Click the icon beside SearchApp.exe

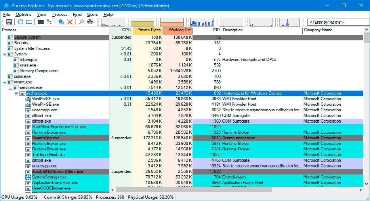coord(28,138)
